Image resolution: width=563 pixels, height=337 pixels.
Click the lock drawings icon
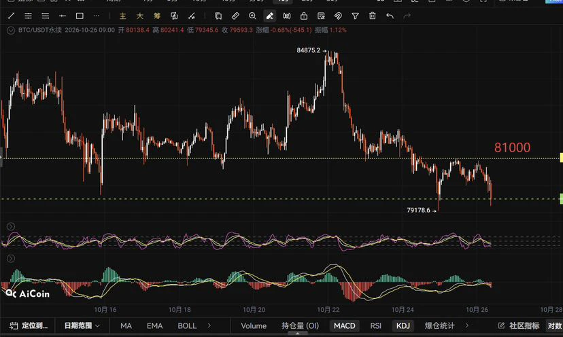click(304, 16)
